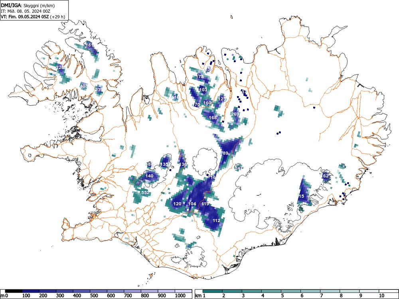The height and width of the screenshot is (299, 399).
Task: Select the 135 map label
Action: (x=164, y=164)
